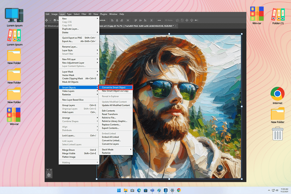Choose Replace Contents...

(x=116, y=125)
